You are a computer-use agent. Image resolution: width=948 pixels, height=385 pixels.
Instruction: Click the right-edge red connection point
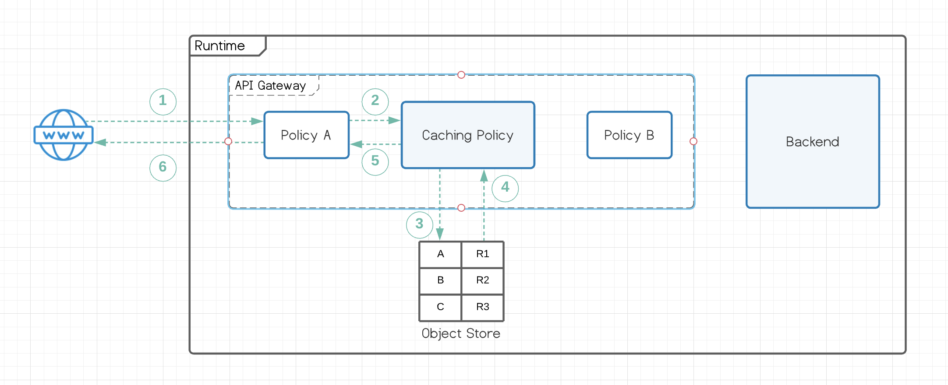(693, 141)
